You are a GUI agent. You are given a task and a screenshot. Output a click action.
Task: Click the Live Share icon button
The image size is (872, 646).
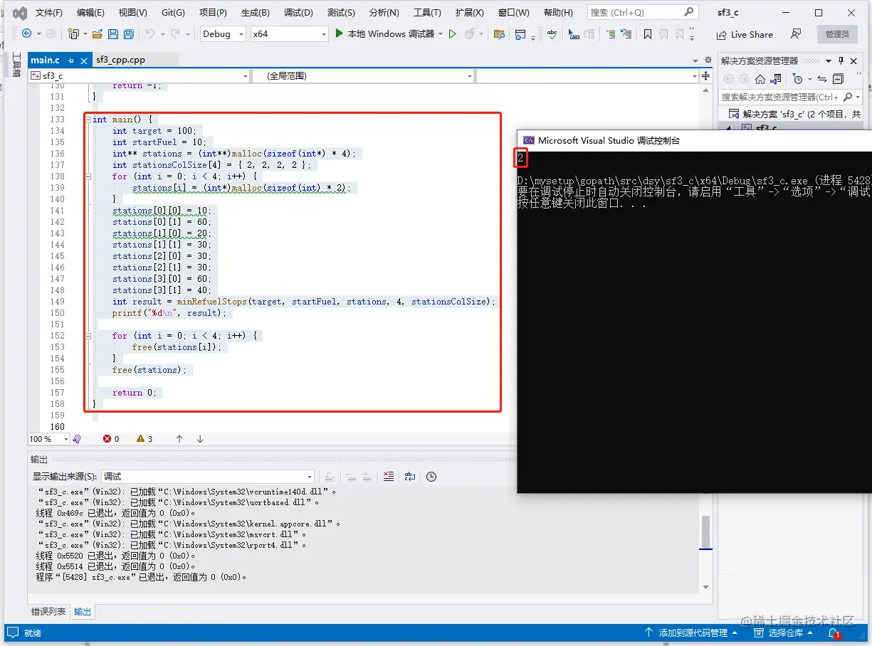pyautogui.click(x=745, y=34)
